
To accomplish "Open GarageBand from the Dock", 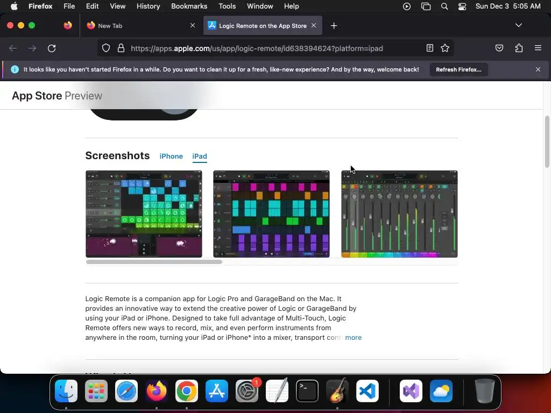I will click(337, 391).
